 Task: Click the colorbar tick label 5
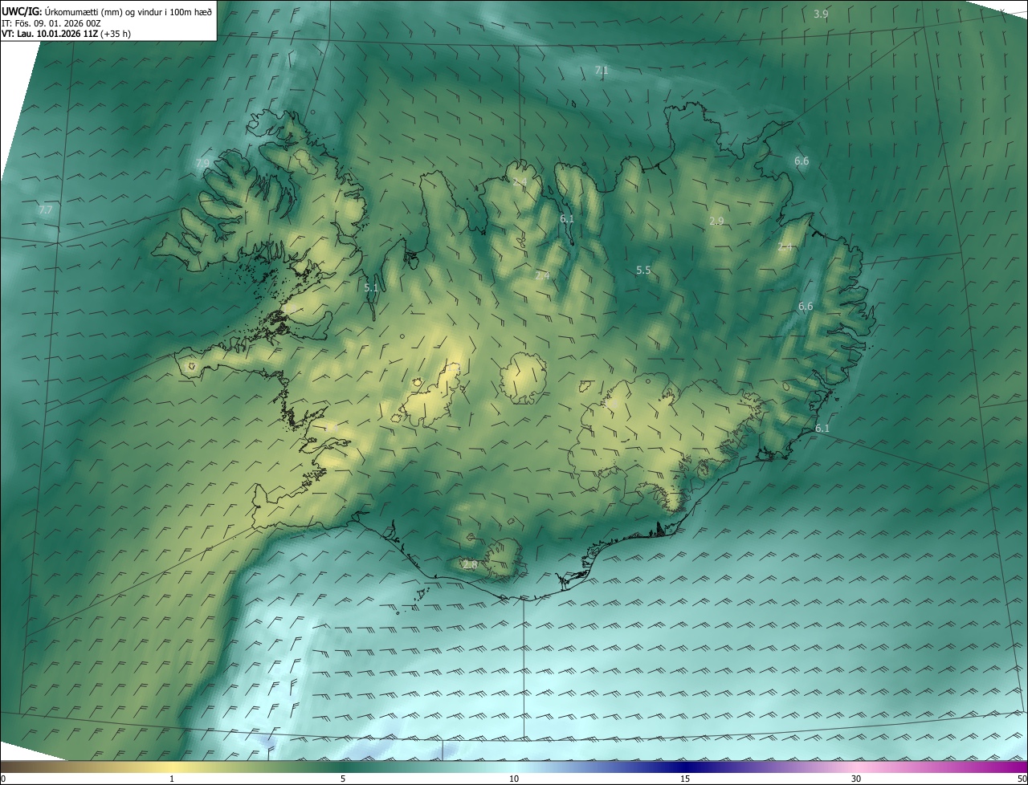tap(343, 779)
